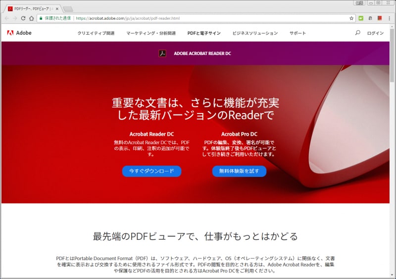Click the 'a' extension icon in toolbar

pos(370,18)
